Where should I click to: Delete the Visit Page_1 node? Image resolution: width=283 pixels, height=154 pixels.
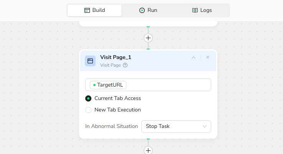coord(208,57)
